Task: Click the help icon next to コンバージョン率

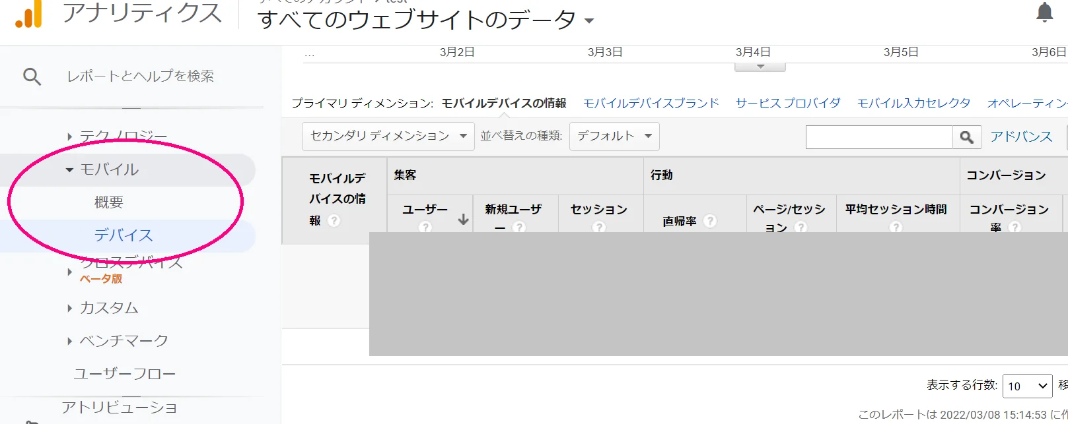Action: pos(1015,227)
